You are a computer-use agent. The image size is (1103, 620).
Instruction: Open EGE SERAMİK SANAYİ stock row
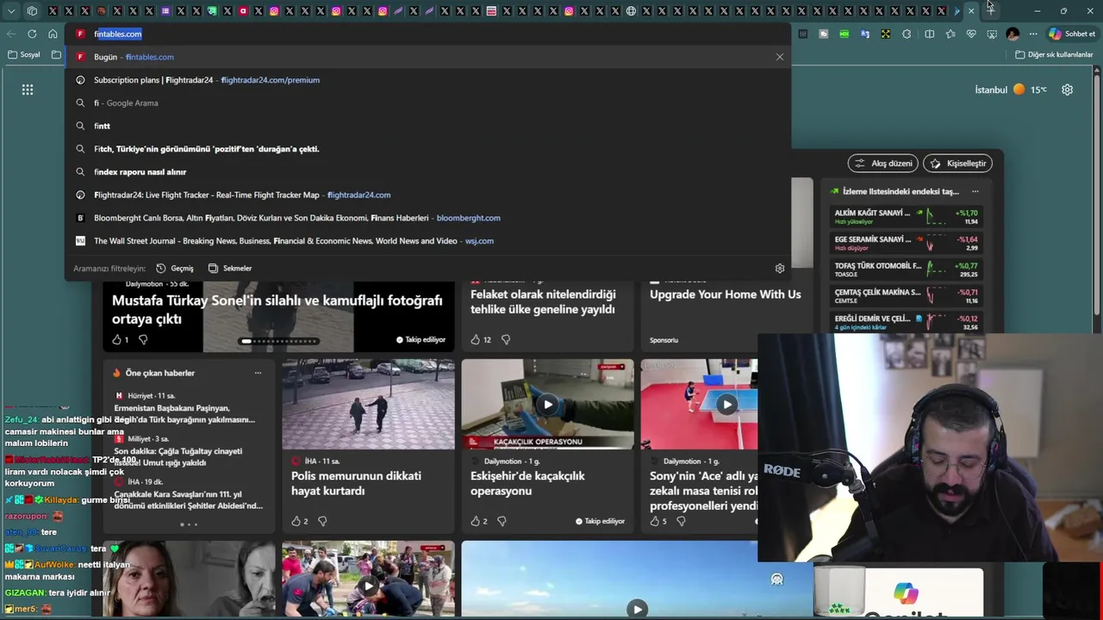coord(905,242)
